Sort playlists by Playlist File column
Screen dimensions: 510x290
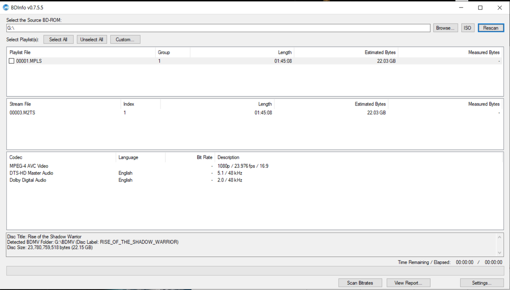81,52
